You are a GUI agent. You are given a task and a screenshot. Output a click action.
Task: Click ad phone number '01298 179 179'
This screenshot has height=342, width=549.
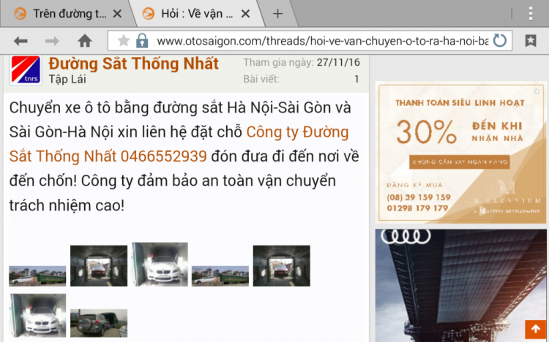(417, 208)
